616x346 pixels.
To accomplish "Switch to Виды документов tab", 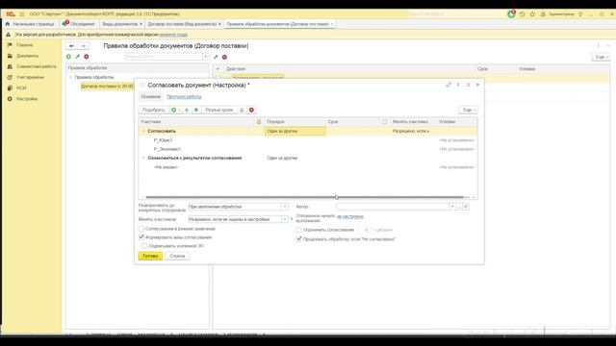I will coord(122,24).
